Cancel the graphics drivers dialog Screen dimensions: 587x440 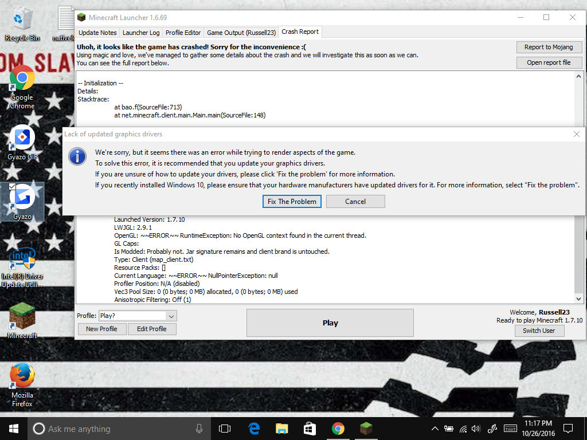point(355,201)
